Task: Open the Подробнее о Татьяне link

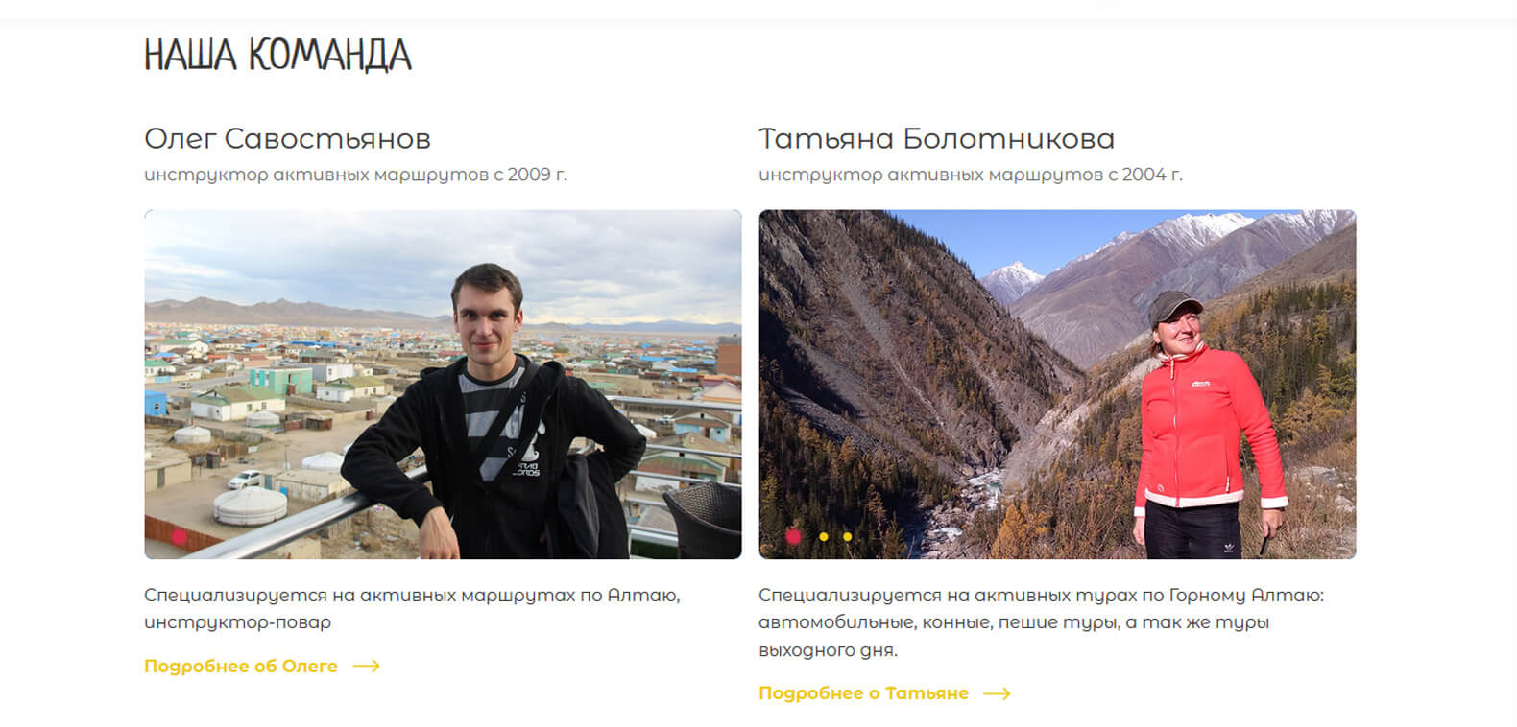Action: tap(863, 693)
